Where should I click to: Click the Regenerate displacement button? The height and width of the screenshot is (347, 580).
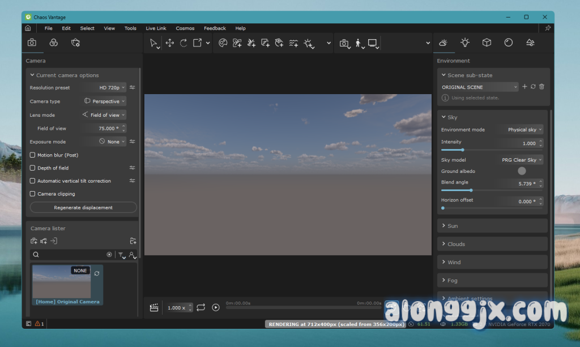(83, 208)
